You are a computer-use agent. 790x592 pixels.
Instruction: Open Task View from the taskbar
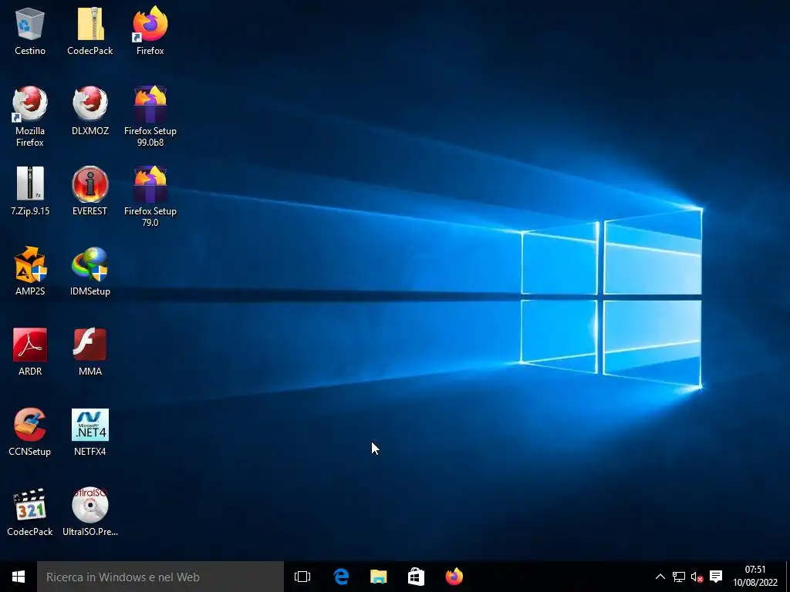pos(302,577)
